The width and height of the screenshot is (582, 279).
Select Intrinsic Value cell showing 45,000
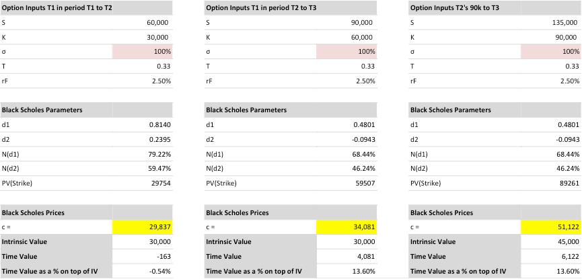click(x=551, y=242)
